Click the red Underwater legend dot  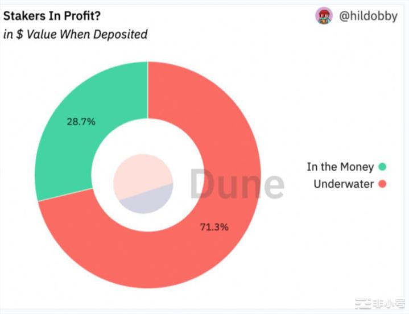382,184
